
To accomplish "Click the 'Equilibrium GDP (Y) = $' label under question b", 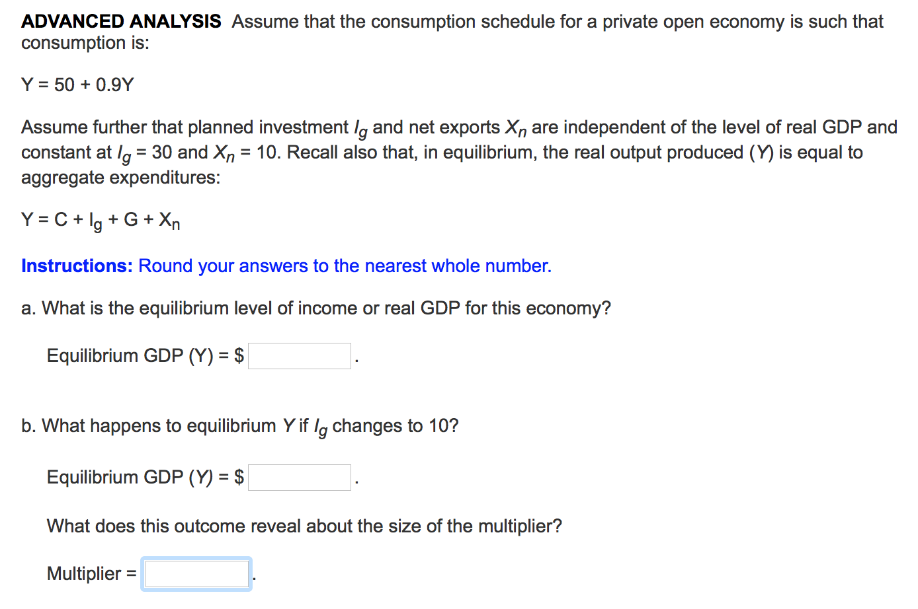I will (x=145, y=478).
